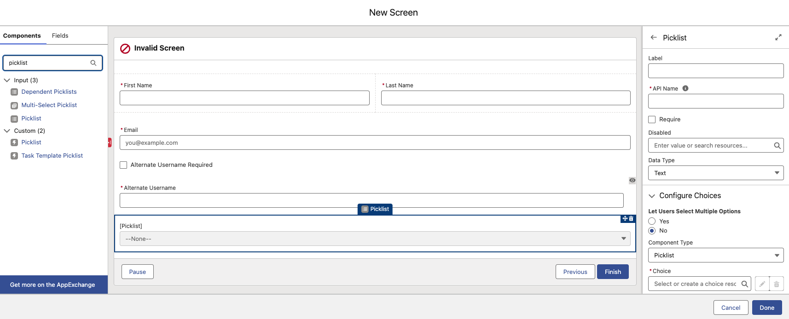This screenshot has width=789, height=319.
Task: Expand the Picklist properties panel
Action: click(778, 38)
